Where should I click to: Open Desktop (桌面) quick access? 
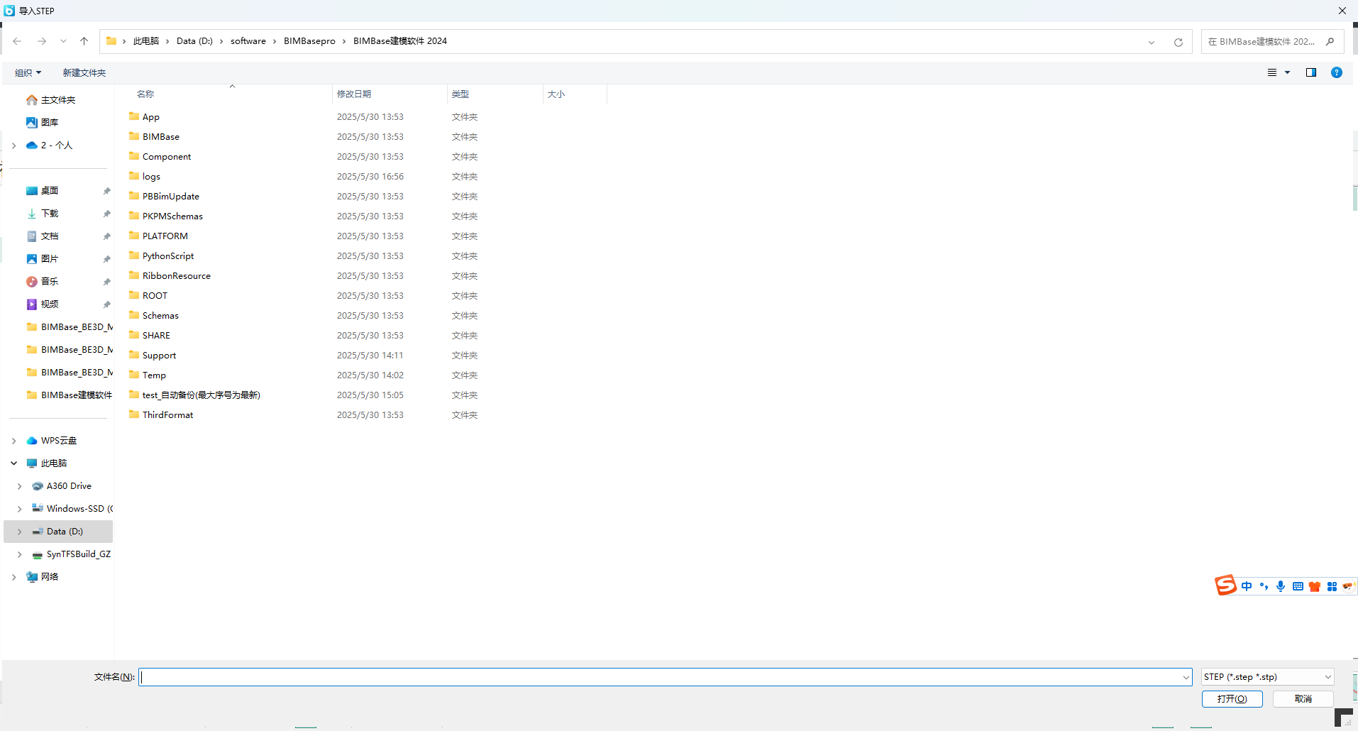tap(50, 191)
